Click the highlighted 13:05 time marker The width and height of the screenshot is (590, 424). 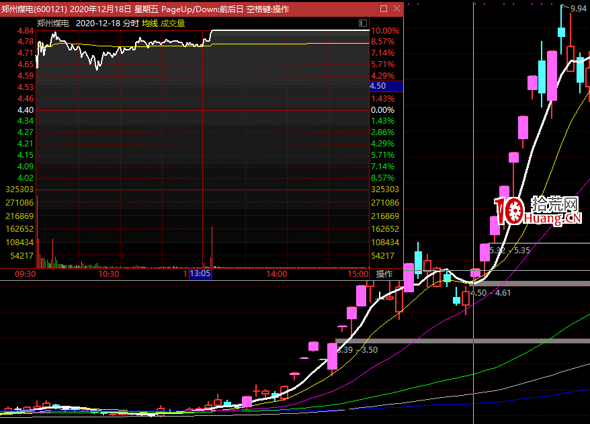200,274
